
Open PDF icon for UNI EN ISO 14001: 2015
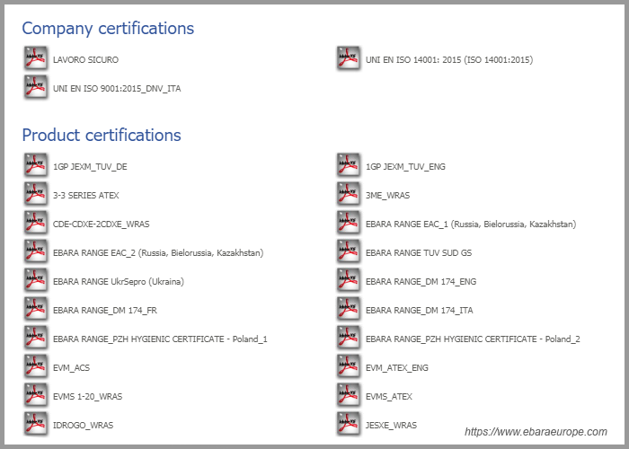(349, 58)
